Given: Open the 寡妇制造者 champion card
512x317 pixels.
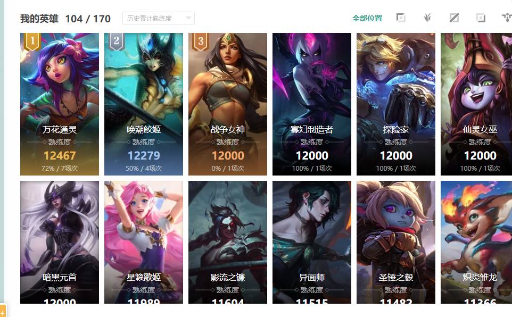Looking at the screenshot, I should coord(312,104).
